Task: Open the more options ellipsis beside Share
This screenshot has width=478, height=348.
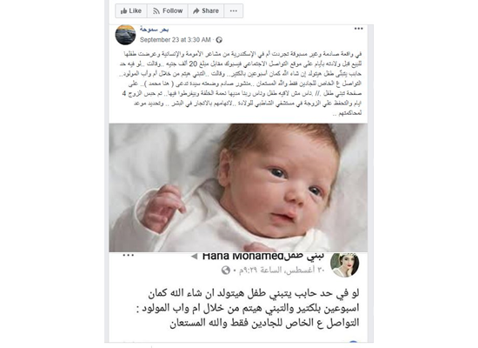Action: 234,11
